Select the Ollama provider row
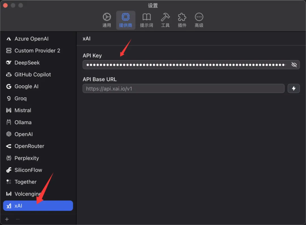Viewport: 306px width, 225px height. pyautogui.click(x=38, y=122)
